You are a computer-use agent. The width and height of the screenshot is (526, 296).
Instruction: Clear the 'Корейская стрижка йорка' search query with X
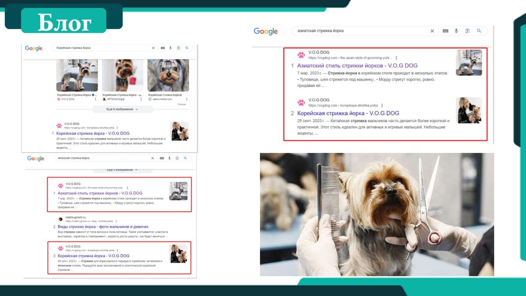[153, 48]
